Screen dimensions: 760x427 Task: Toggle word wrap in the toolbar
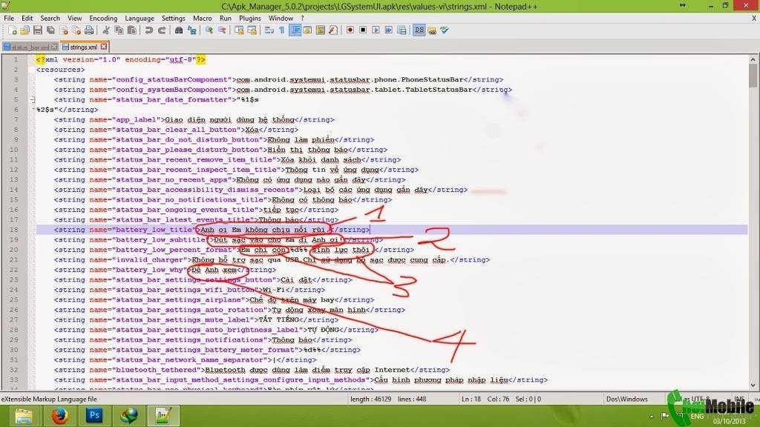tap(269, 30)
